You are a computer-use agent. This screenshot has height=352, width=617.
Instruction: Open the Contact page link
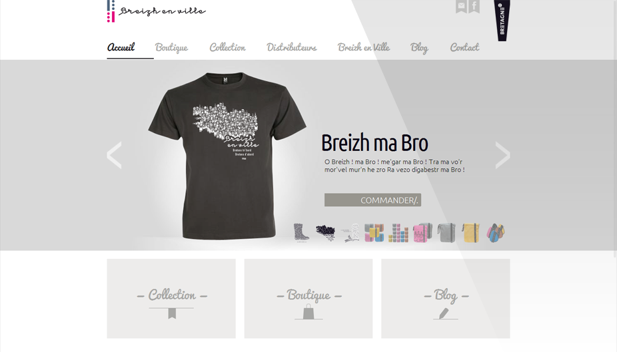(464, 47)
